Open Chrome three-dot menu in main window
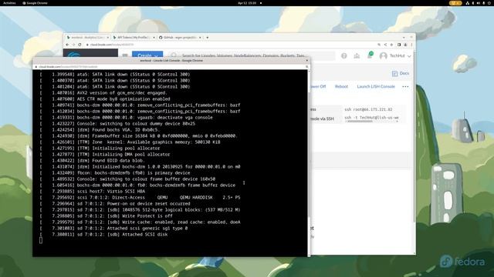 tap(411, 45)
